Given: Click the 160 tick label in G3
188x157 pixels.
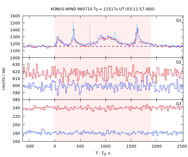Looking at the screenshot, I should (x=16, y=141).
